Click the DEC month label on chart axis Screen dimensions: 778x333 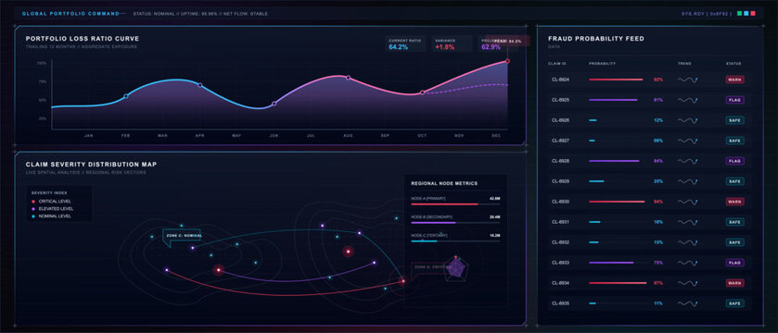point(496,136)
